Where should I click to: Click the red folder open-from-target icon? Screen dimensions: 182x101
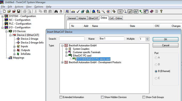coord(14,11)
